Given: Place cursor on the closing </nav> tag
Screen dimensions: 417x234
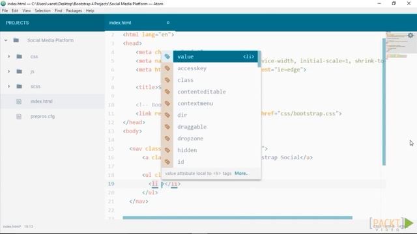Looking at the screenshot, I should tap(139, 201).
